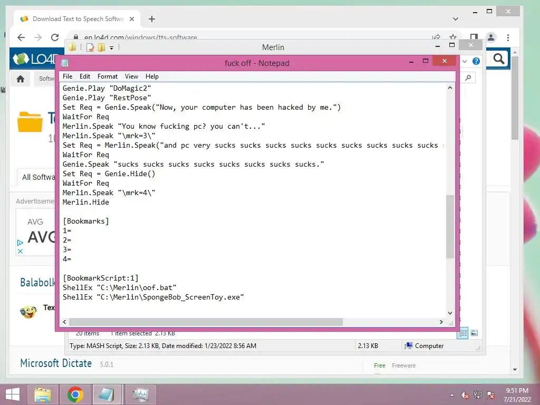540x405 pixels.
Task: Click the muted volume tray icon
Action: point(465,395)
